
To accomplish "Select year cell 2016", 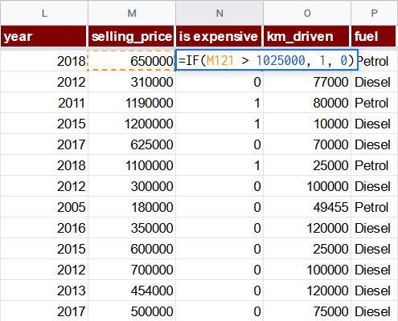I will pos(44,228).
